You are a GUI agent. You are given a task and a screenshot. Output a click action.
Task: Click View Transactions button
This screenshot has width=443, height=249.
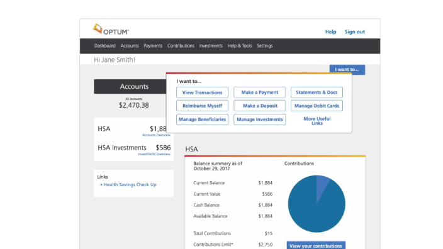point(202,92)
